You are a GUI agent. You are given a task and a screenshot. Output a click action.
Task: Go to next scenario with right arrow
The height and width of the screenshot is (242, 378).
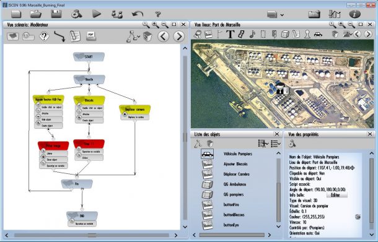tap(178, 37)
